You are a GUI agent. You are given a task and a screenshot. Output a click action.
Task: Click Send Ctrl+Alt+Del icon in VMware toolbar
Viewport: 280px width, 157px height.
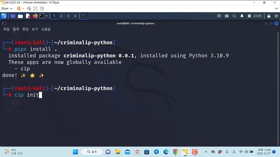pos(29,9)
